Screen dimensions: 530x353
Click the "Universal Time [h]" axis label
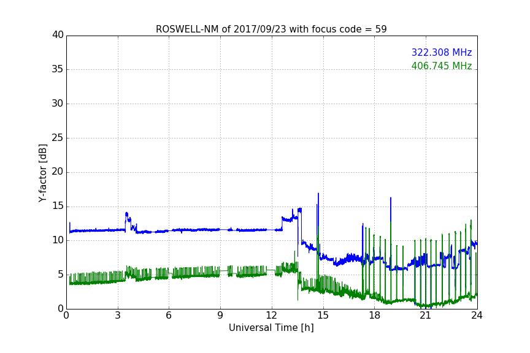click(x=271, y=328)
